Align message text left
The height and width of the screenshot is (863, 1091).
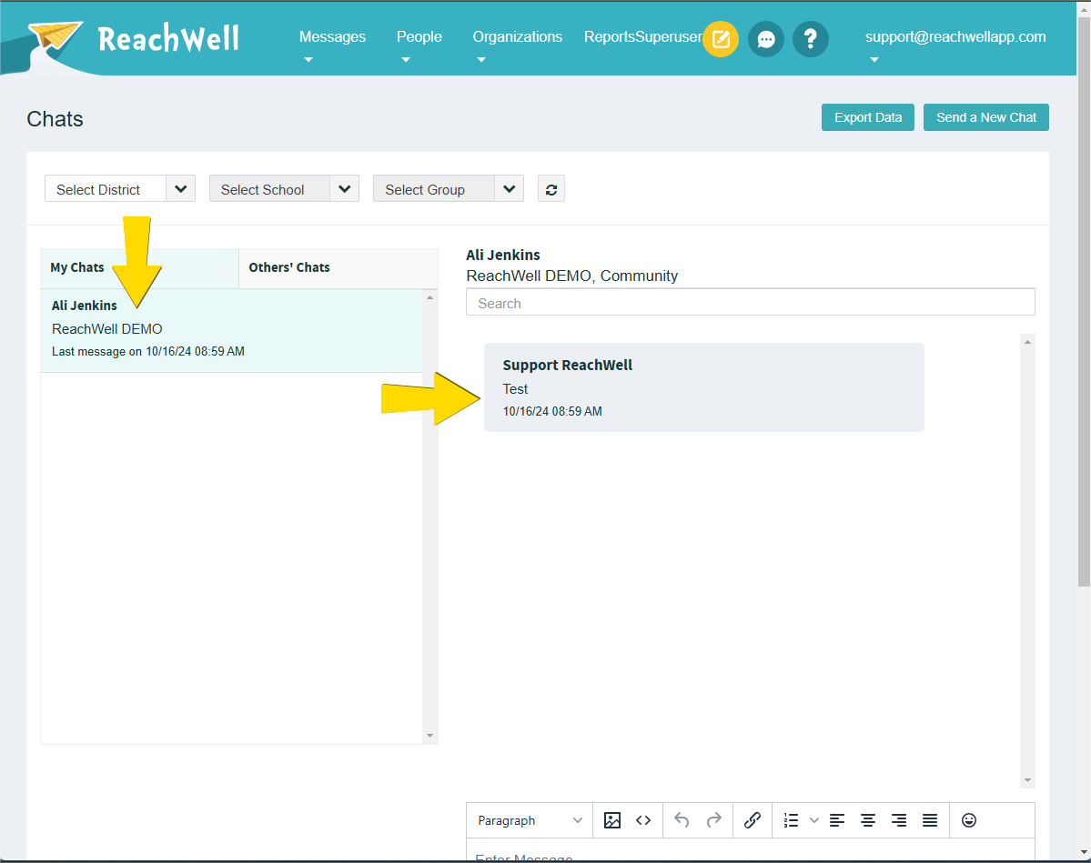tap(837, 820)
